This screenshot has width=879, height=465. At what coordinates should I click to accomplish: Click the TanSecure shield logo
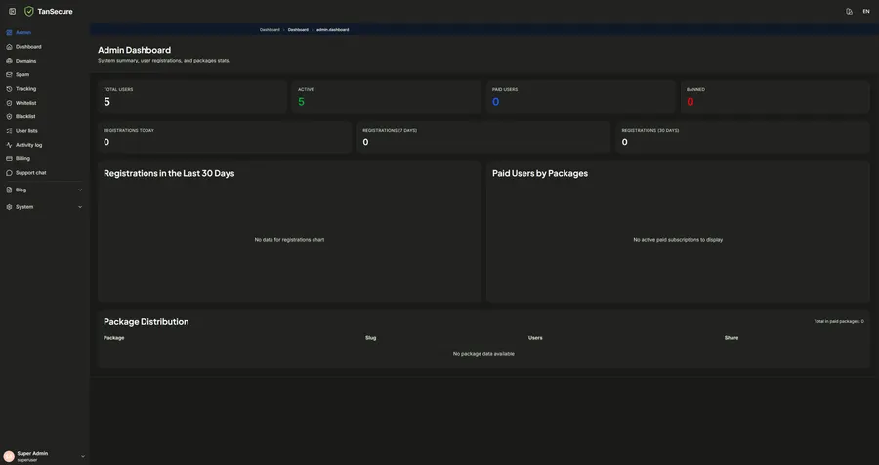(29, 11)
